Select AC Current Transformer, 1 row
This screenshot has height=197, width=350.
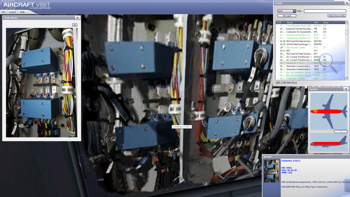click(x=310, y=57)
